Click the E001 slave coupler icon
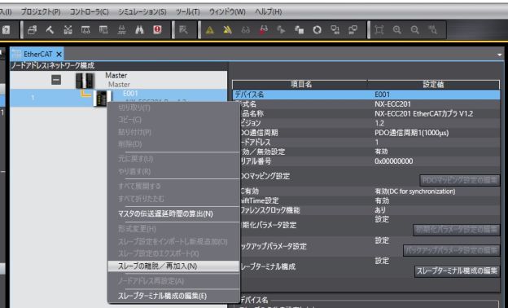The height and width of the screenshot is (308, 508). (102, 99)
